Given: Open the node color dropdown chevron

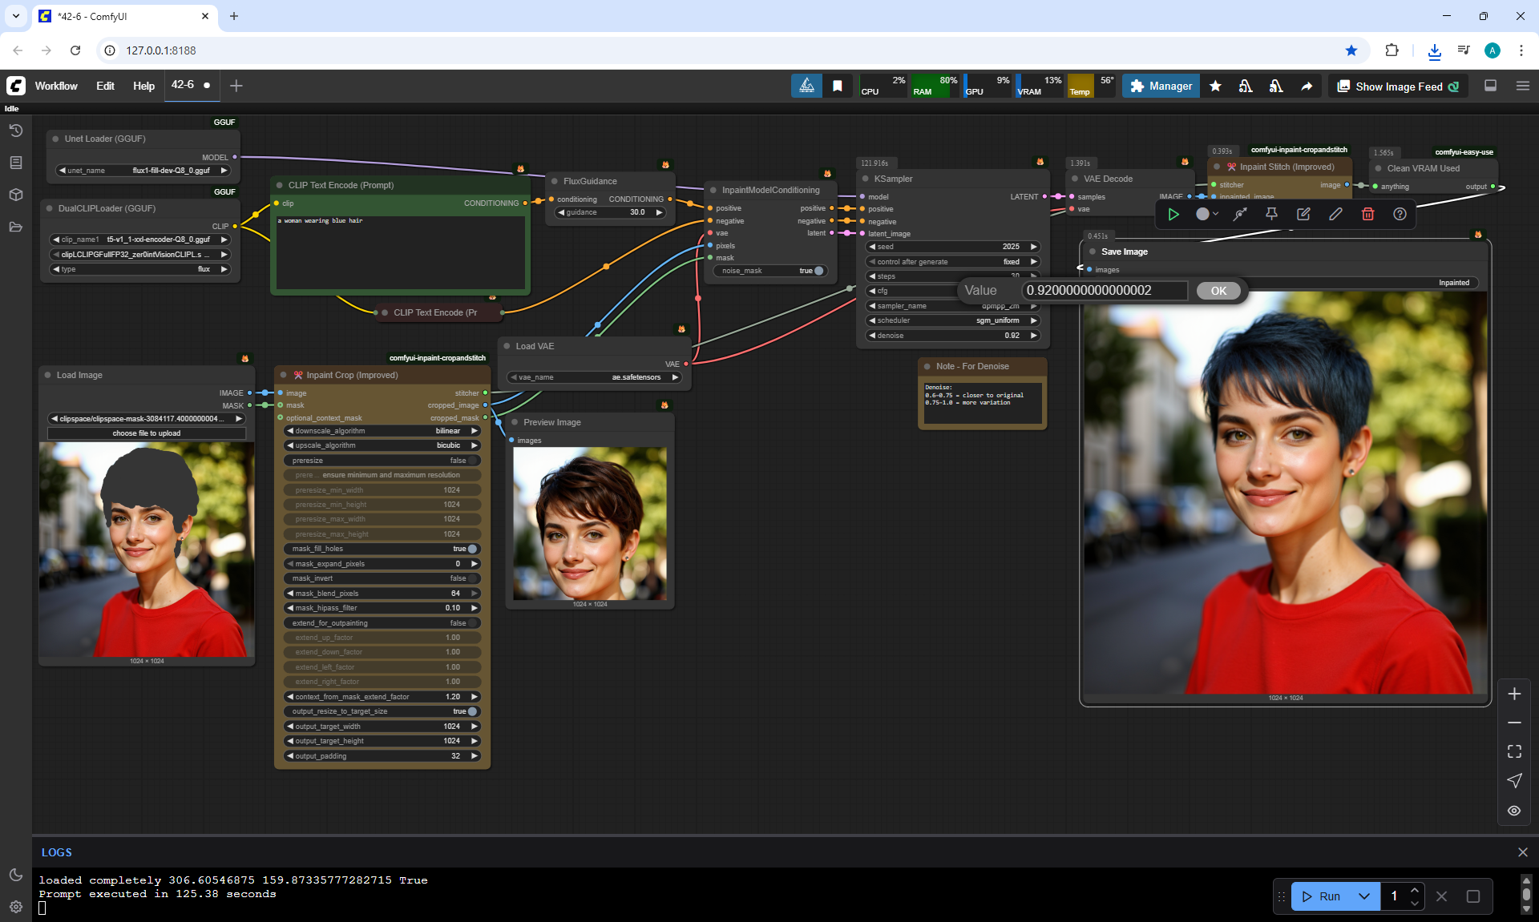Looking at the screenshot, I should [1216, 214].
